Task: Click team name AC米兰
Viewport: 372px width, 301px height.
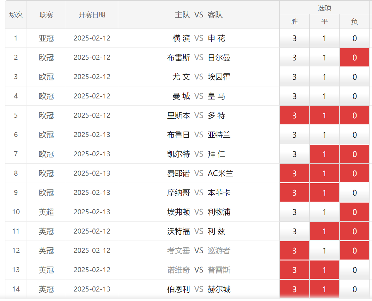Action: click(x=220, y=173)
